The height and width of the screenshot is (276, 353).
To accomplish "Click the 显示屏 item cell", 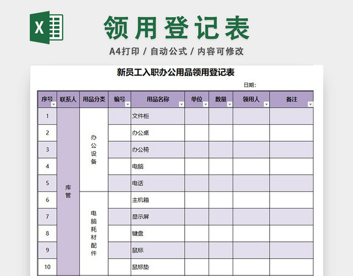I will [x=158, y=217].
